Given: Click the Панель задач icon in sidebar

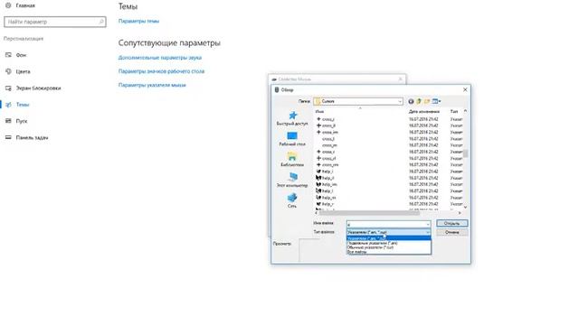Looking at the screenshot, I should 8,137.
